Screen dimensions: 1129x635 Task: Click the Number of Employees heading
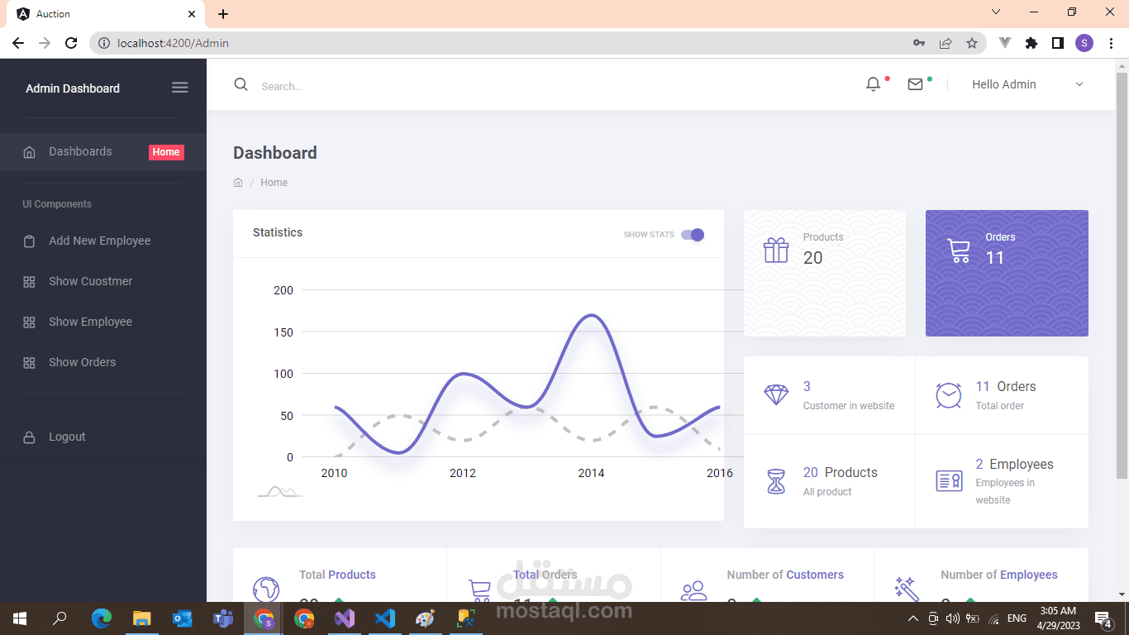click(999, 575)
